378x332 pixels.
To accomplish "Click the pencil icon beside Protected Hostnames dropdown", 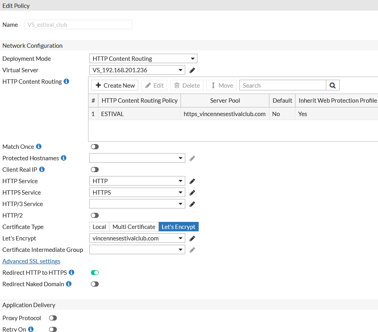I will [192, 158].
